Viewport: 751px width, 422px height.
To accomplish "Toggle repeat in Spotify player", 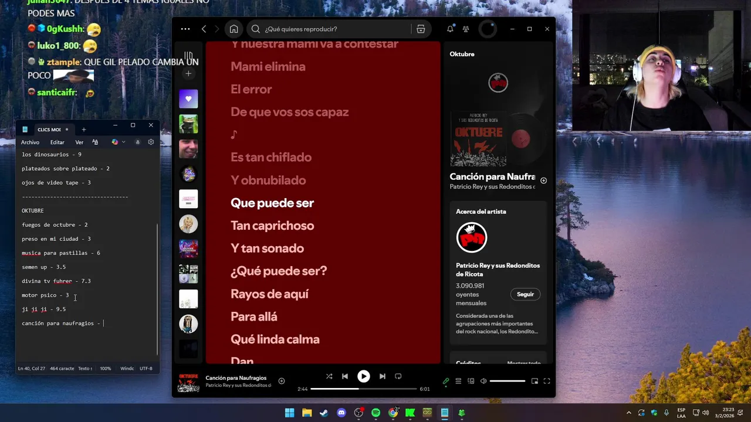I will tap(398, 376).
